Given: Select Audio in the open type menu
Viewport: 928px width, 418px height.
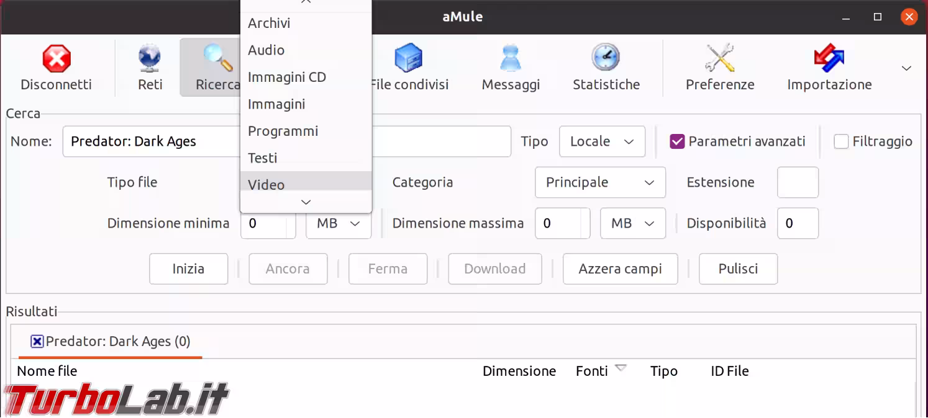Looking at the screenshot, I should click(266, 50).
